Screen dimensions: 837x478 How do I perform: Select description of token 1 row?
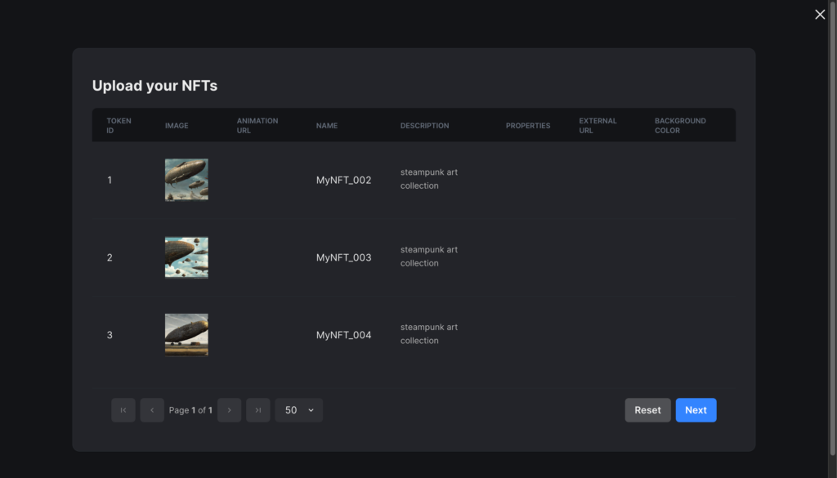[428, 179]
